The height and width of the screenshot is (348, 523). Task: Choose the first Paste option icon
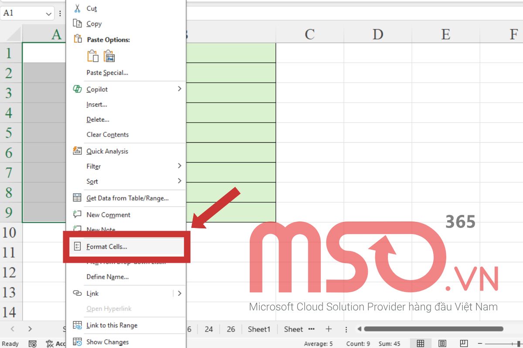coord(93,56)
